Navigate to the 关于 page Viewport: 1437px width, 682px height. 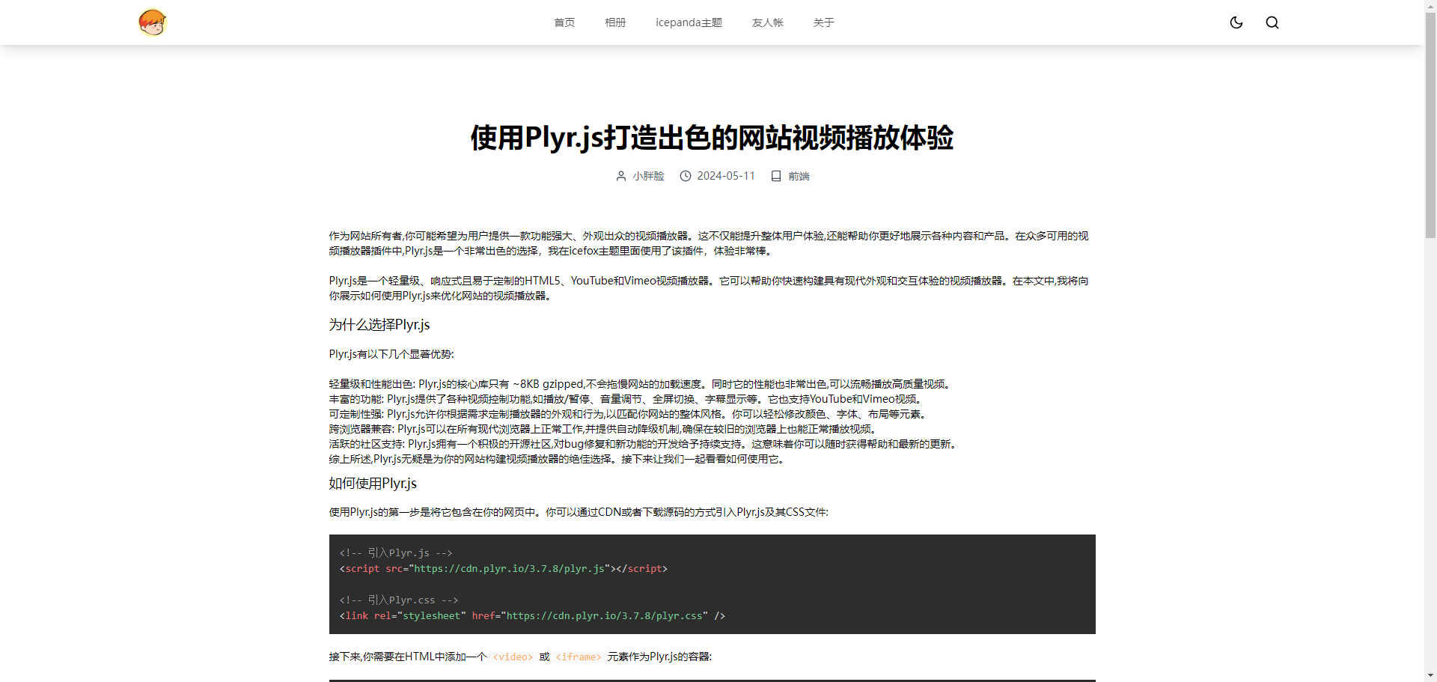(x=823, y=22)
